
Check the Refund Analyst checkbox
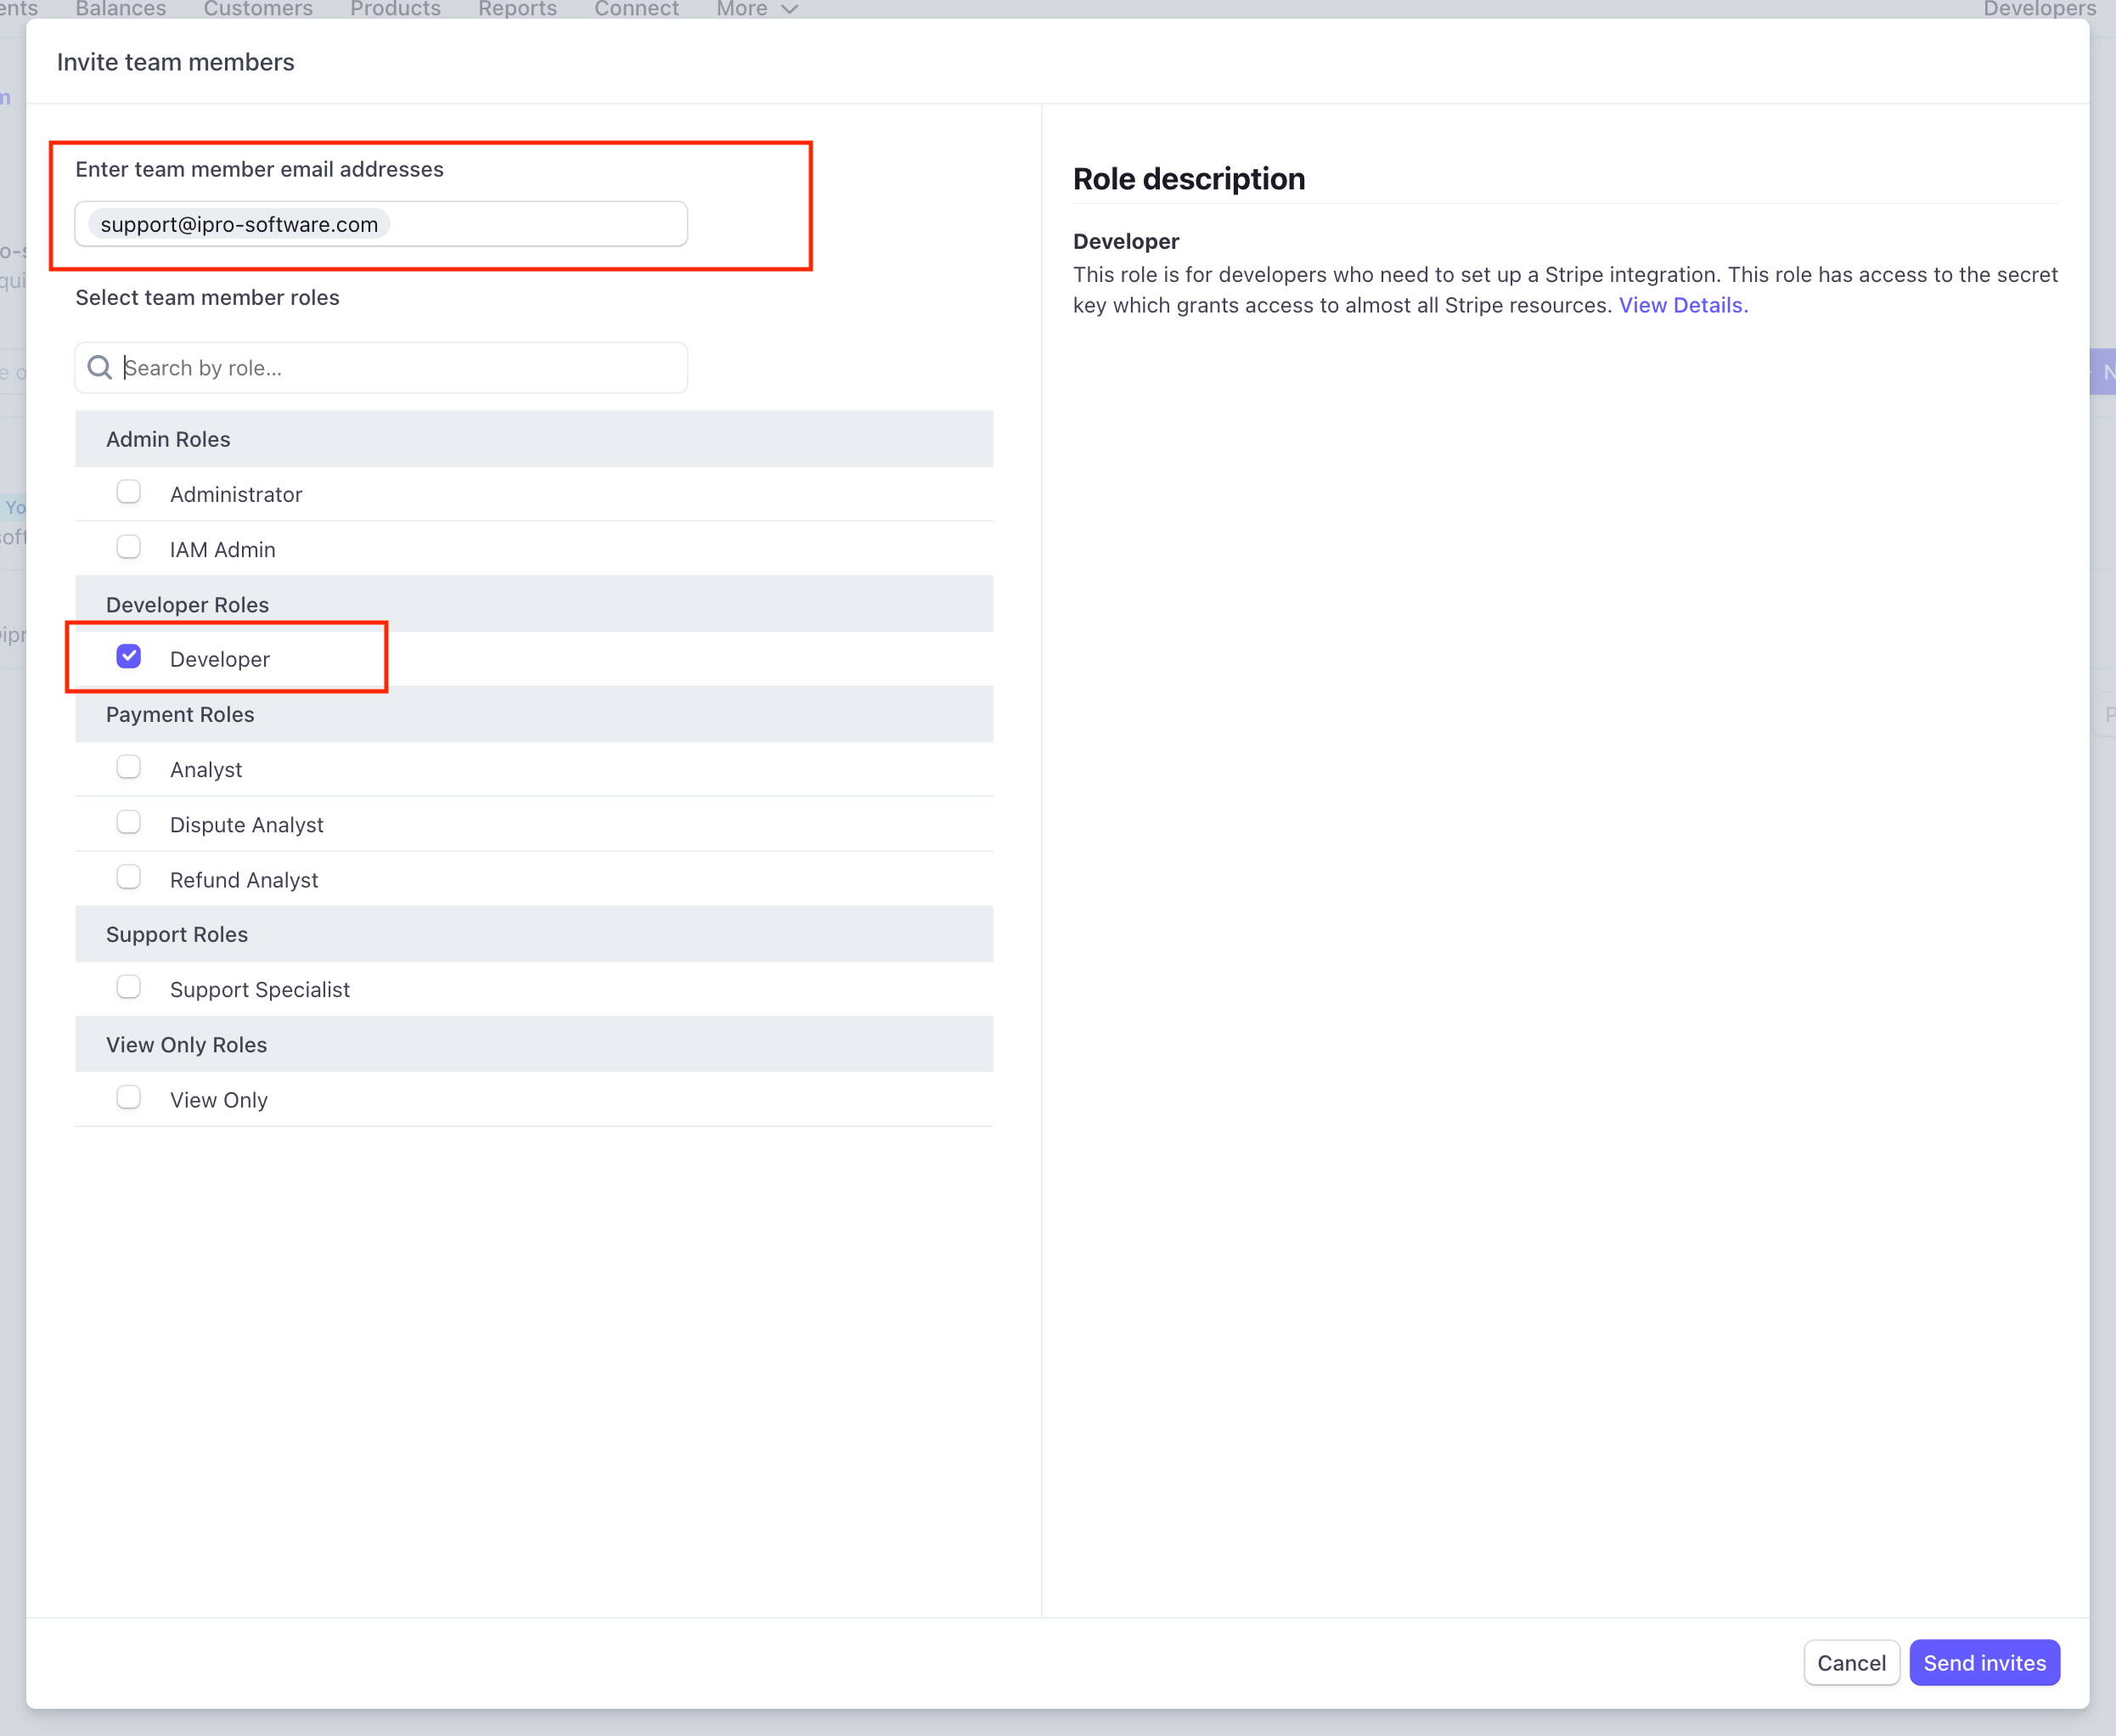pyautogui.click(x=128, y=877)
